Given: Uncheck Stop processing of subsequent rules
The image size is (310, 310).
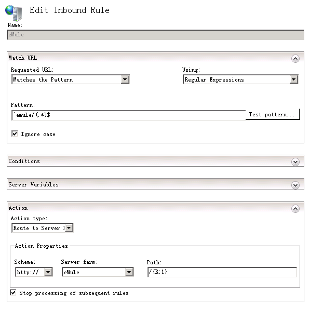Looking at the screenshot, I should [13, 292].
